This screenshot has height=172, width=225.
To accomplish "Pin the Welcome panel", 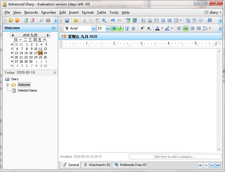I will [x=54, y=28].
